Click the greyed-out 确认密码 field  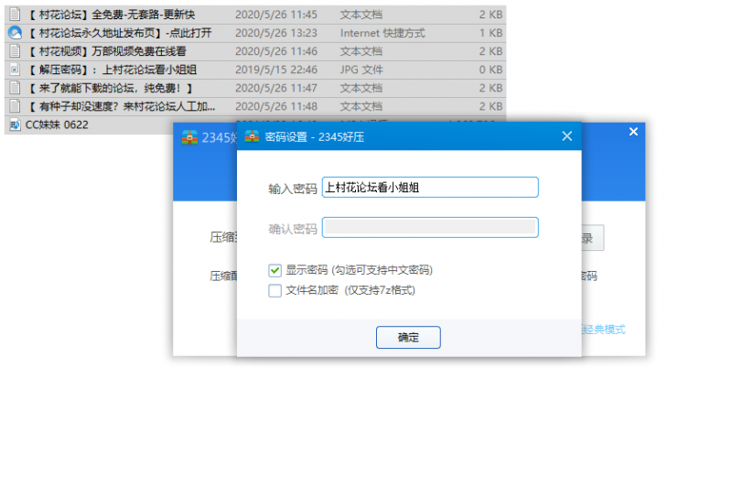[430, 228]
